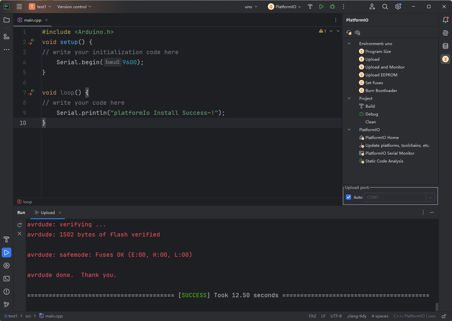Open the Run panel options menu
Screen dimensions: 452x321
(423, 212)
